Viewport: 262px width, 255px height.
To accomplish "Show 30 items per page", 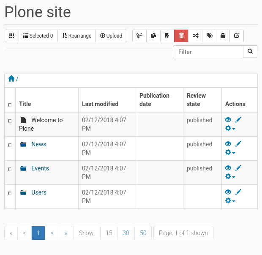I will (x=126, y=233).
